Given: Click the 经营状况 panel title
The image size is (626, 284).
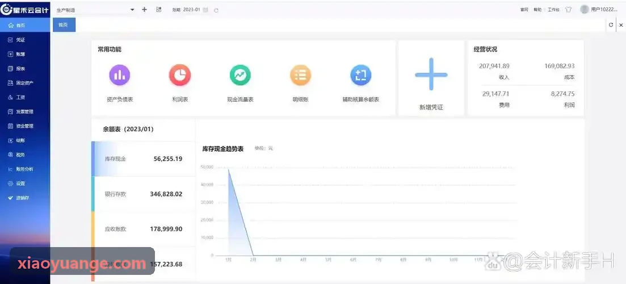Looking at the screenshot, I should coord(485,49).
